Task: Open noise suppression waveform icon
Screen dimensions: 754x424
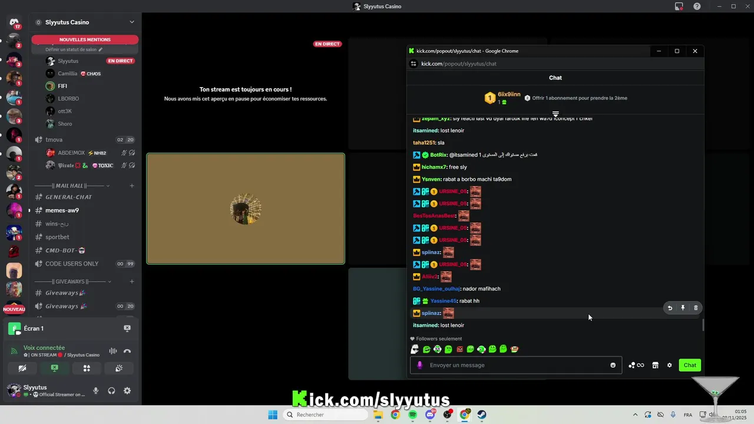Action: [x=113, y=352]
